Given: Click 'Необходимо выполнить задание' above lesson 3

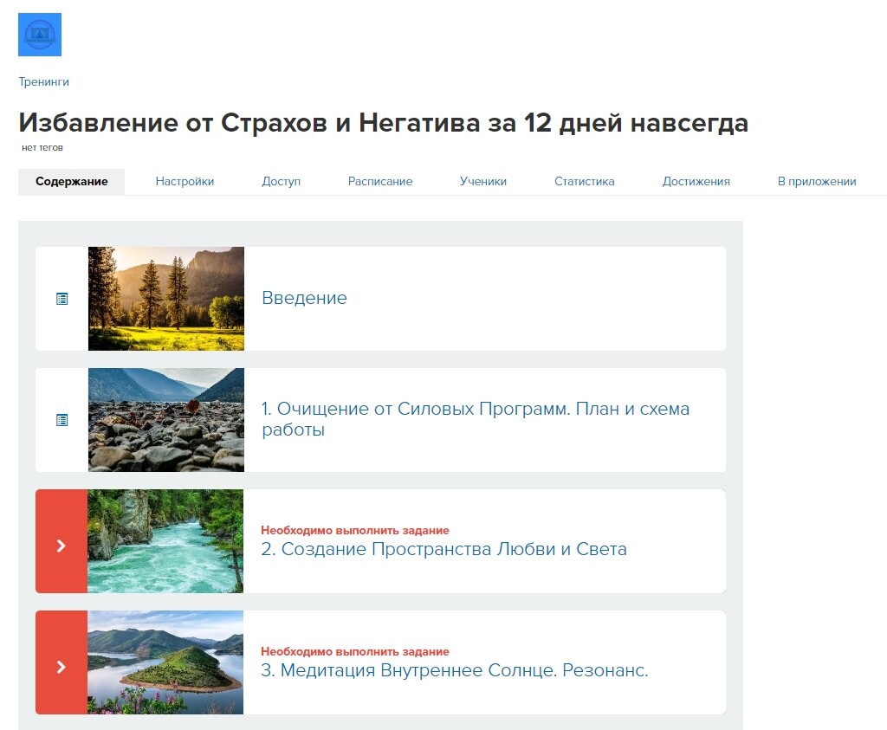Looking at the screenshot, I should [x=354, y=651].
